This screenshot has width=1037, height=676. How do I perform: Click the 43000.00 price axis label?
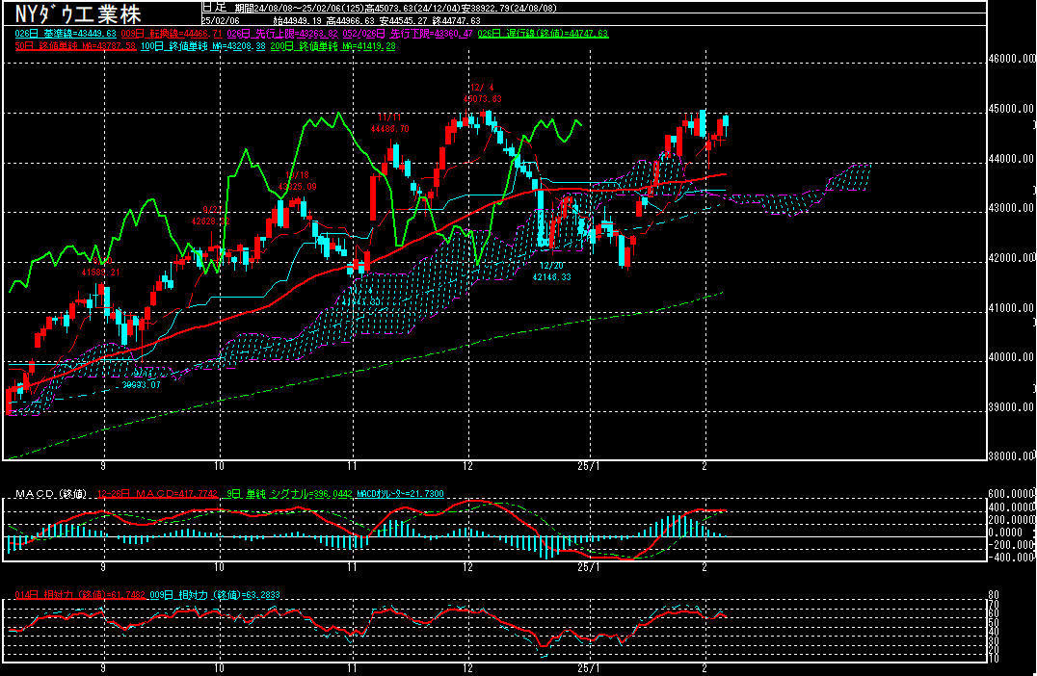pos(1011,208)
